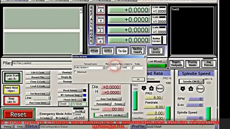Open the History log
Screen dimensions: 230x129
tap(7, 126)
